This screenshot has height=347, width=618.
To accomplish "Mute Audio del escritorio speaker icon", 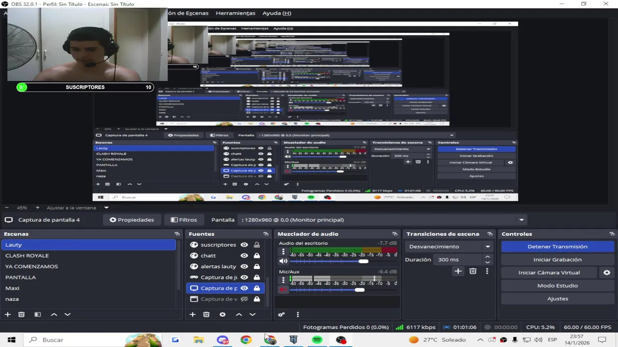I will [283, 261].
